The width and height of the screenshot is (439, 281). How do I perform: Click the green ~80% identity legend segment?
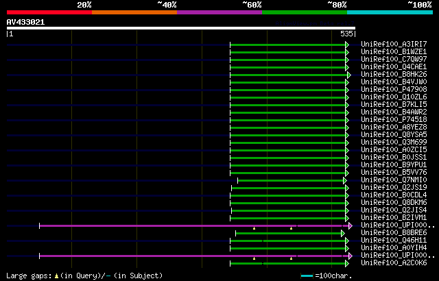(305, 12)
